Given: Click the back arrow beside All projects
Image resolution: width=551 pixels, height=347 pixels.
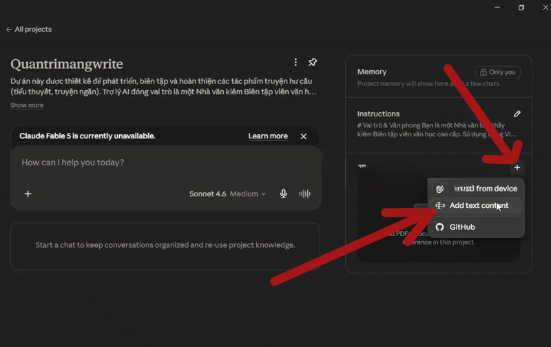Looking at the screenshot, I should (x=9, y=30).
